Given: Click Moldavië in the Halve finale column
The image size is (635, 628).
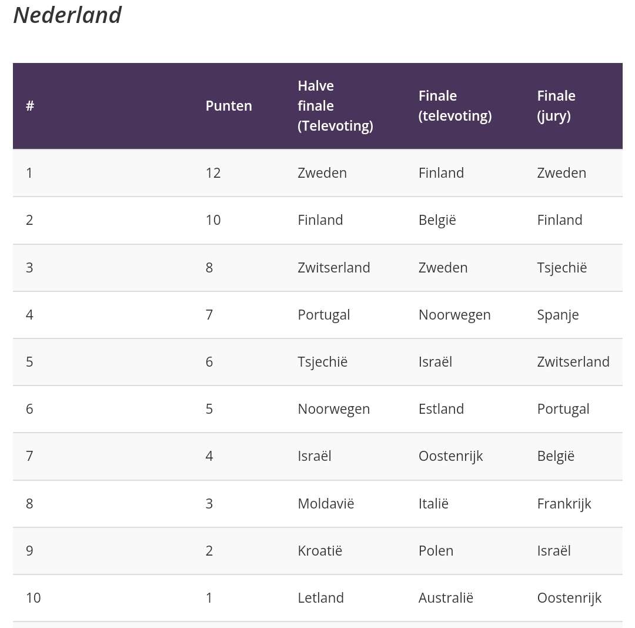Looking at the screenshot, I should tap(326, 504).
